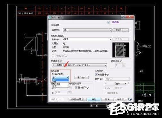This screenshot has width=162, height=118.
Task: Select 图形界限 in print range list
Action: [x=56, y=84]
